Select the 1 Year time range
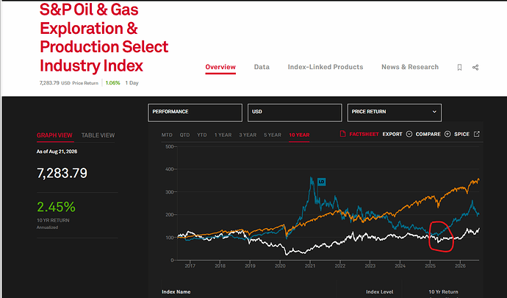The width and height of the screenshot is (507, 298). tap(223, 135)
